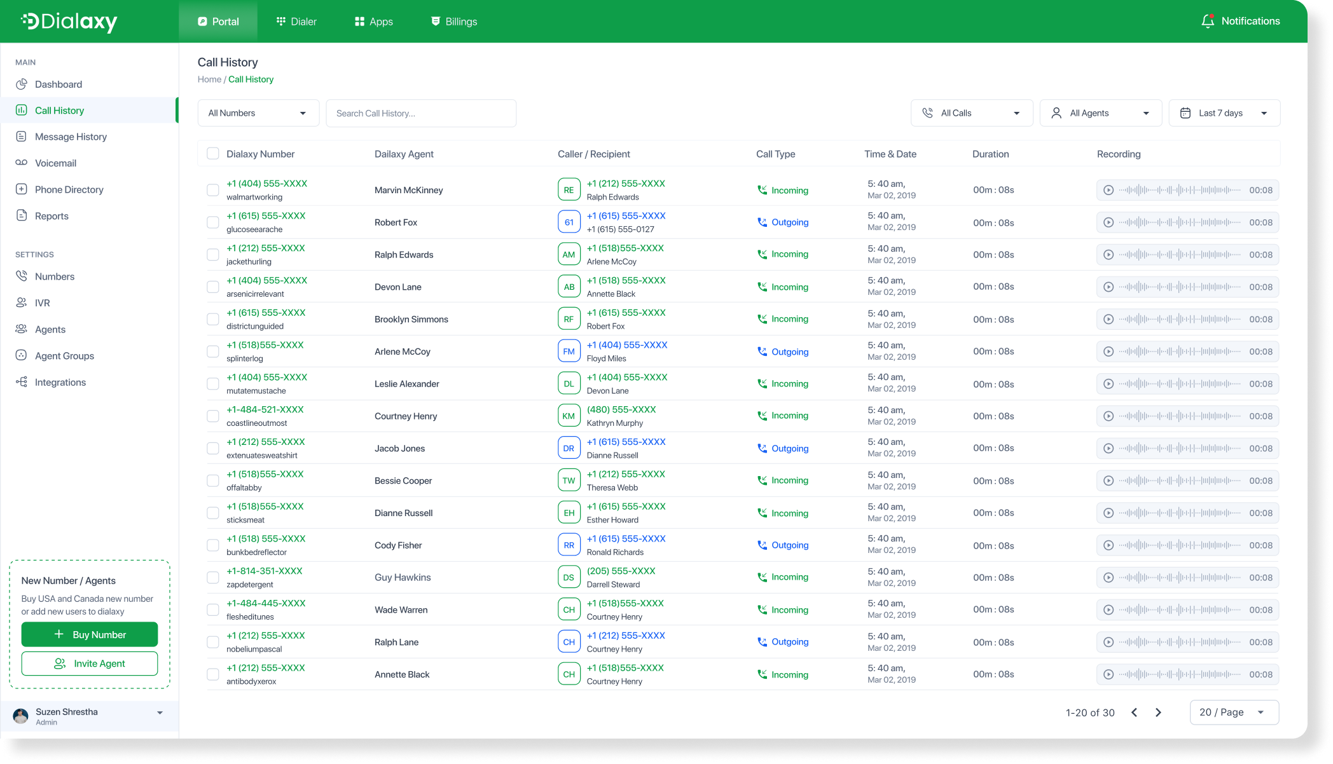The image size is (1333, 764).
Task: Open Agent Groups settings
Action: pyautogui.click(x=64, y=355)
